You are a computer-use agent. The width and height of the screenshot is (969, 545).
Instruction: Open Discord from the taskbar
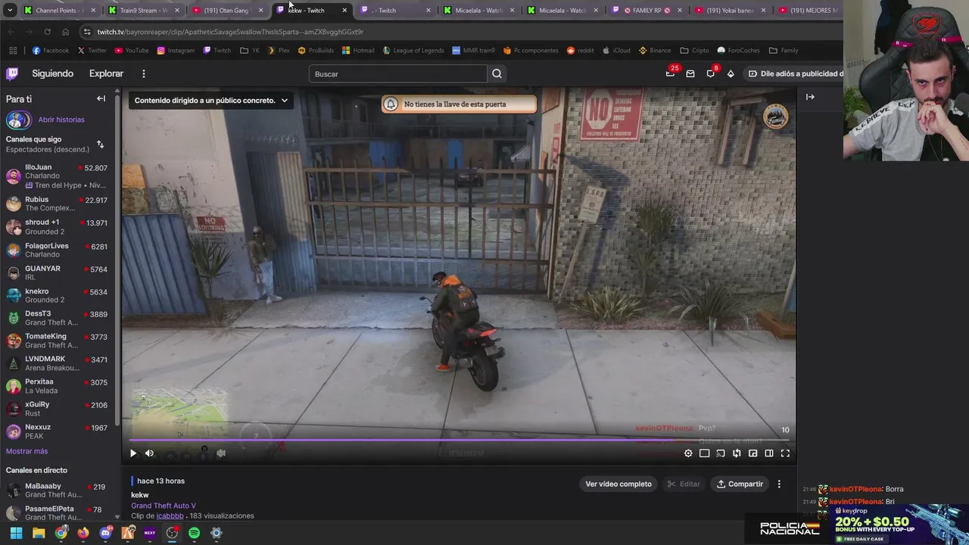pos(105,533)
